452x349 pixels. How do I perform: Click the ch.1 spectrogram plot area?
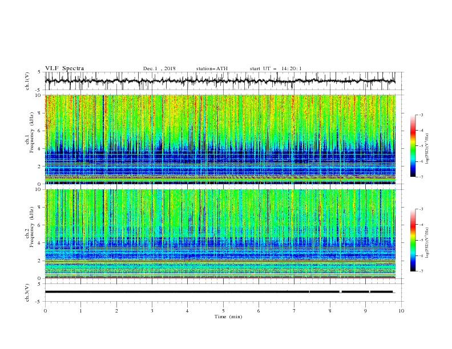tap(220, 139)
